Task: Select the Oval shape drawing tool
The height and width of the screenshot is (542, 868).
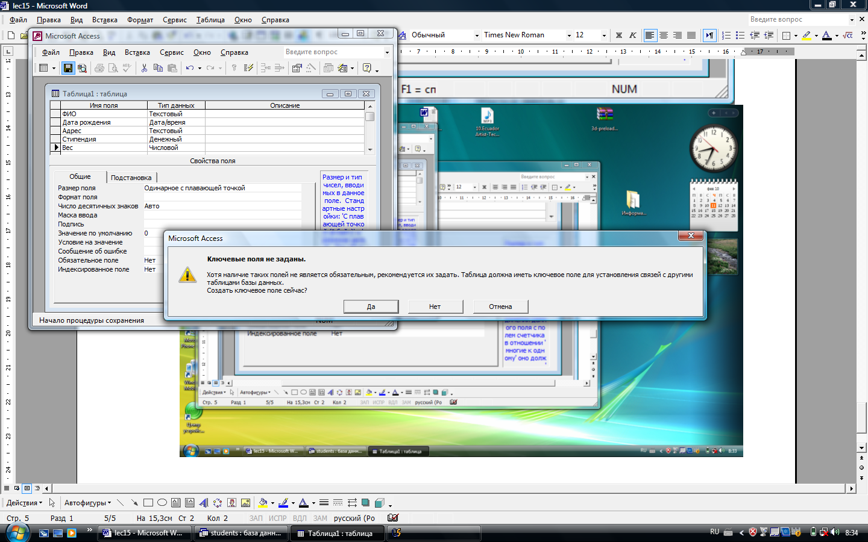Action: coord(162,503)
